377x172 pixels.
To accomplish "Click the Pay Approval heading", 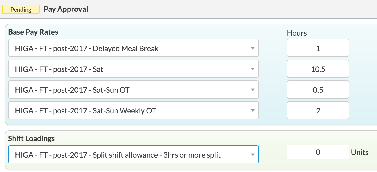I will tap(66, 9).
